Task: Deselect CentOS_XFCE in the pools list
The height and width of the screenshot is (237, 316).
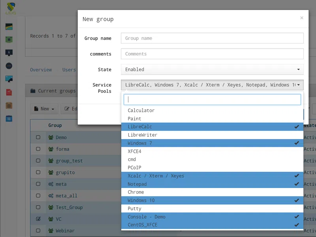Action: point(212,225)
